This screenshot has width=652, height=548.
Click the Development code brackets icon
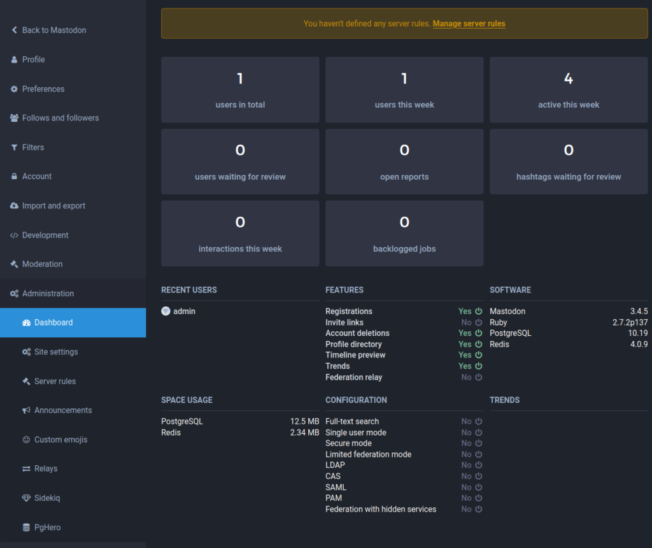(14, 235)
